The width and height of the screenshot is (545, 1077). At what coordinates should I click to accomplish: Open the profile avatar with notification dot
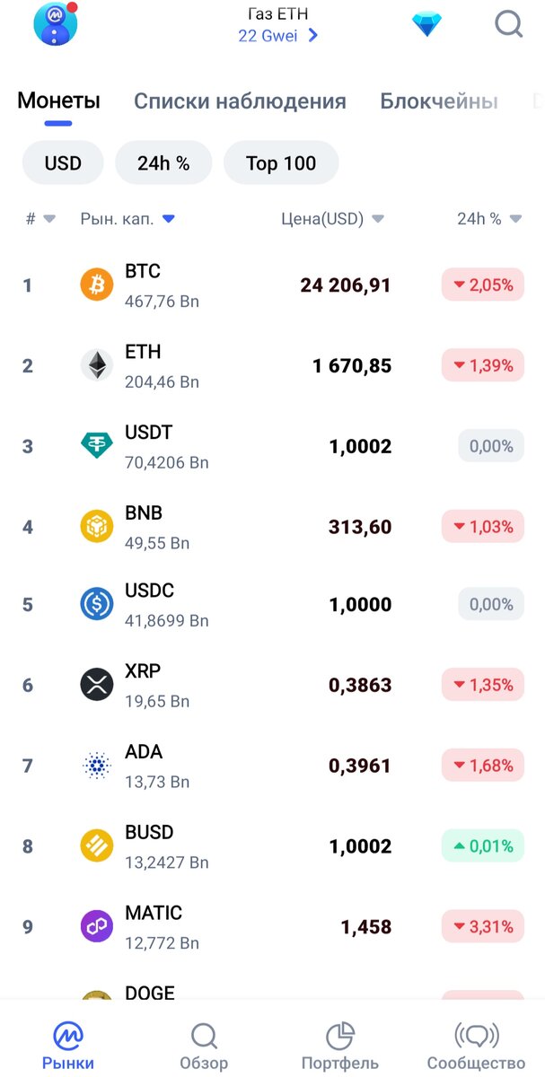56,24
